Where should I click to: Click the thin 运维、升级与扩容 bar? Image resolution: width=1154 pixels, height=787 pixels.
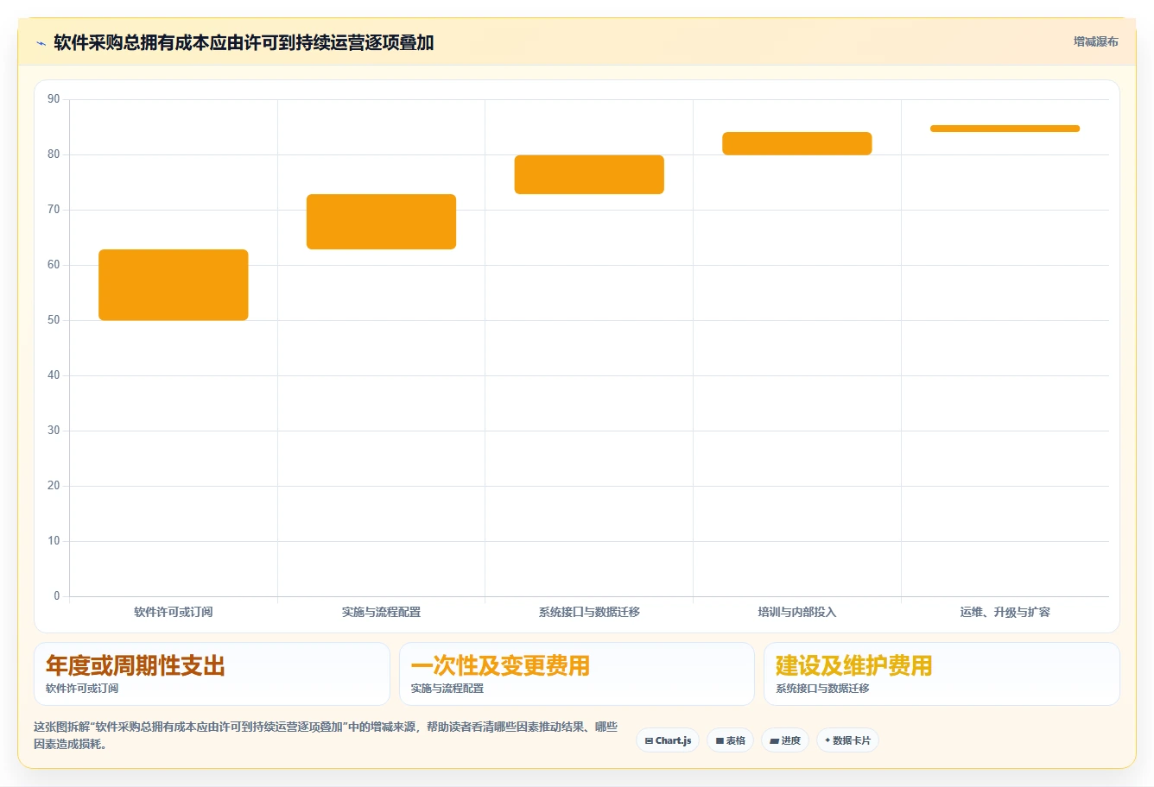pos(1005,129)
